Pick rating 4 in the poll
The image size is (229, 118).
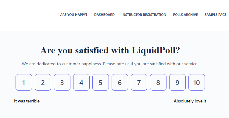(81, 82)
